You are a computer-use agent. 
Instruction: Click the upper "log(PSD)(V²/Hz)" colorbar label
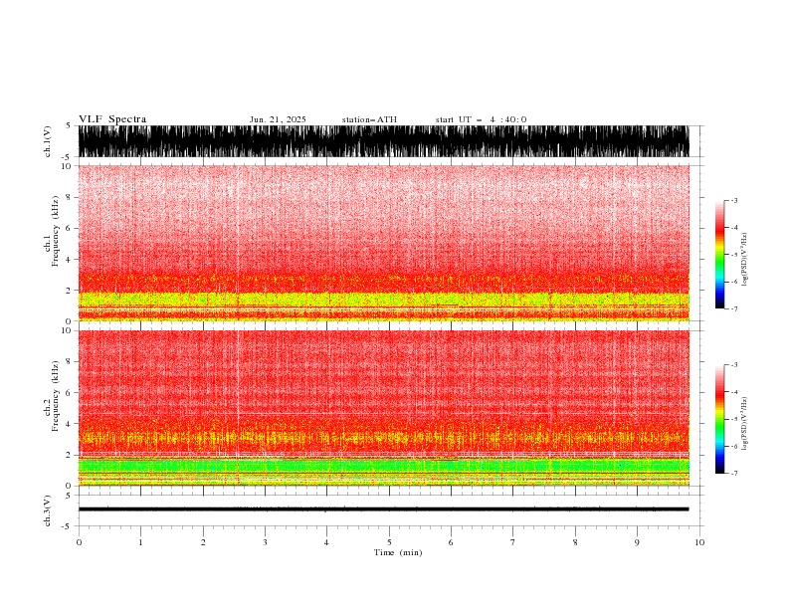[744, 260]
